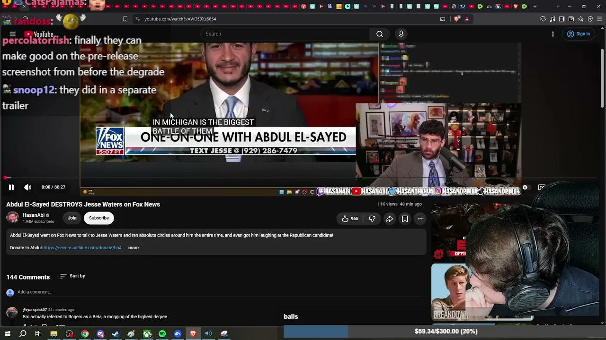The height and width of the screenshot is (340, 606).
Task: Open the HasanAbi channel avatar
Action: tap(12, 218)
